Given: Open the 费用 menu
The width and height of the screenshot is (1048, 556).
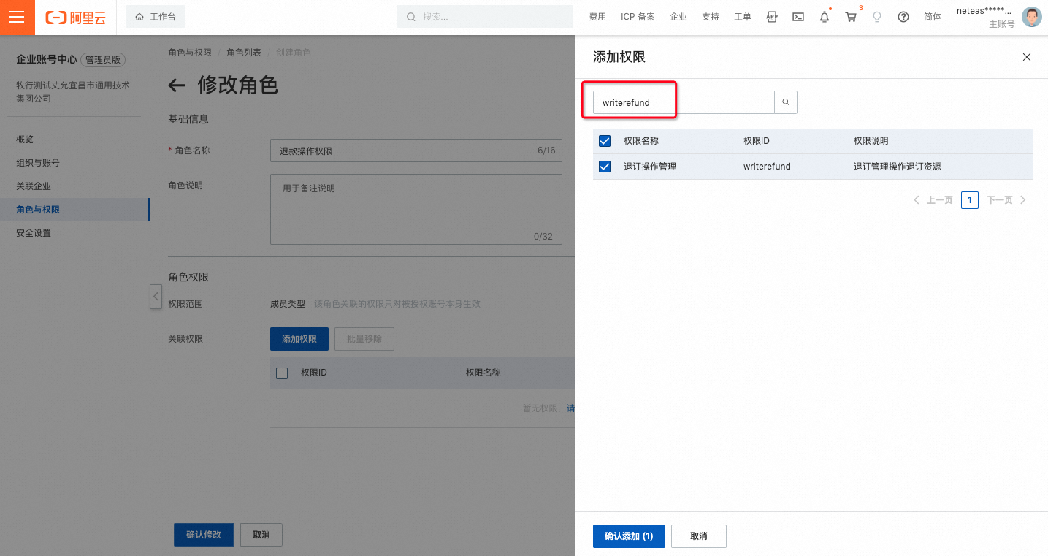Looking at the screenshot, I should [597, 17].
